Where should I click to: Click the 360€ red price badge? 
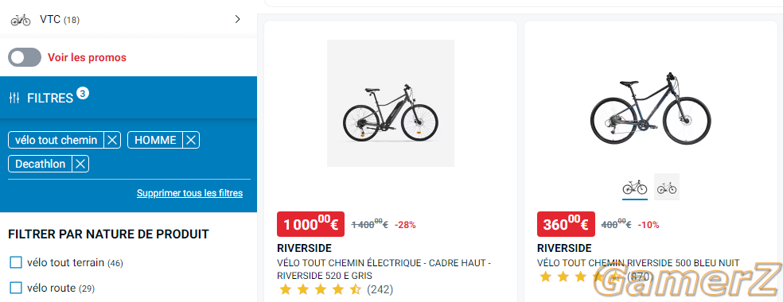pyautogui.click(x=566, y=224)
